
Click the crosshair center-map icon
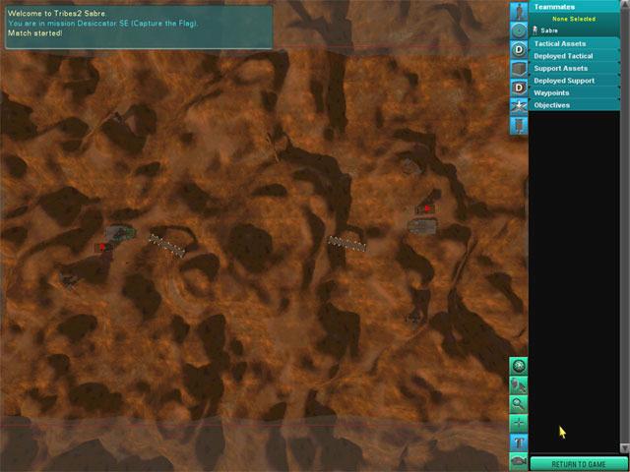tap(519, 423)
